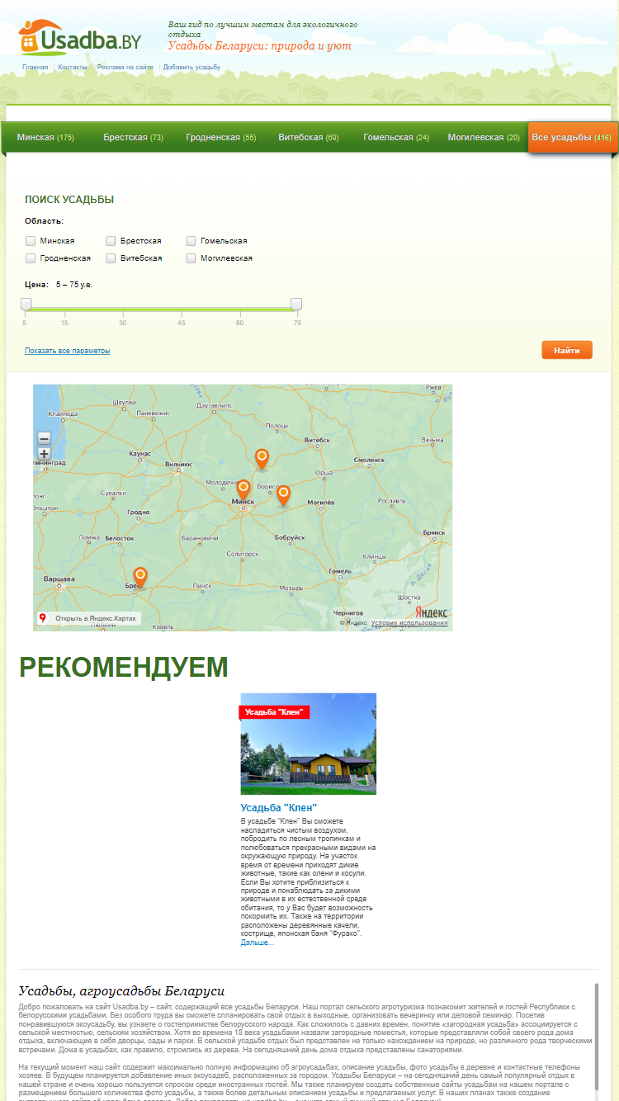Open the Главная link
This screenshot has height=1101, width=619.
click(x=35, y=67)
